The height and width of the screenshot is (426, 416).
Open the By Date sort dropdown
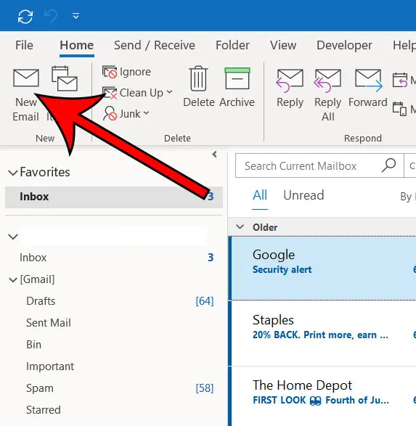[x=408, y=197]
